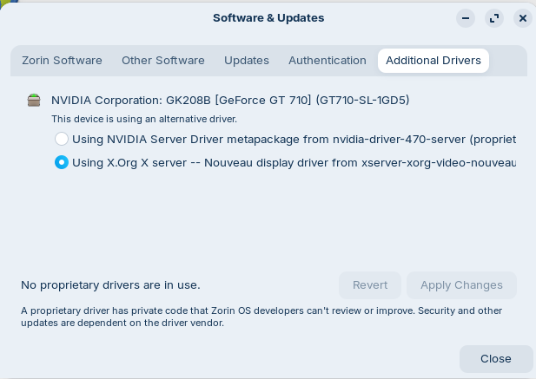Click 'This device is using an alternative driver' text

(144, 119)
